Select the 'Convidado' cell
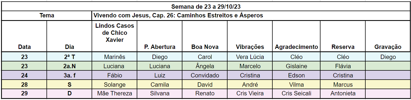The image size is (411, 100). coord(205,76)
